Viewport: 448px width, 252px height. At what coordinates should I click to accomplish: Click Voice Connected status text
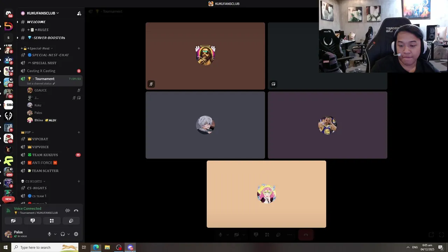click(28, 209)
